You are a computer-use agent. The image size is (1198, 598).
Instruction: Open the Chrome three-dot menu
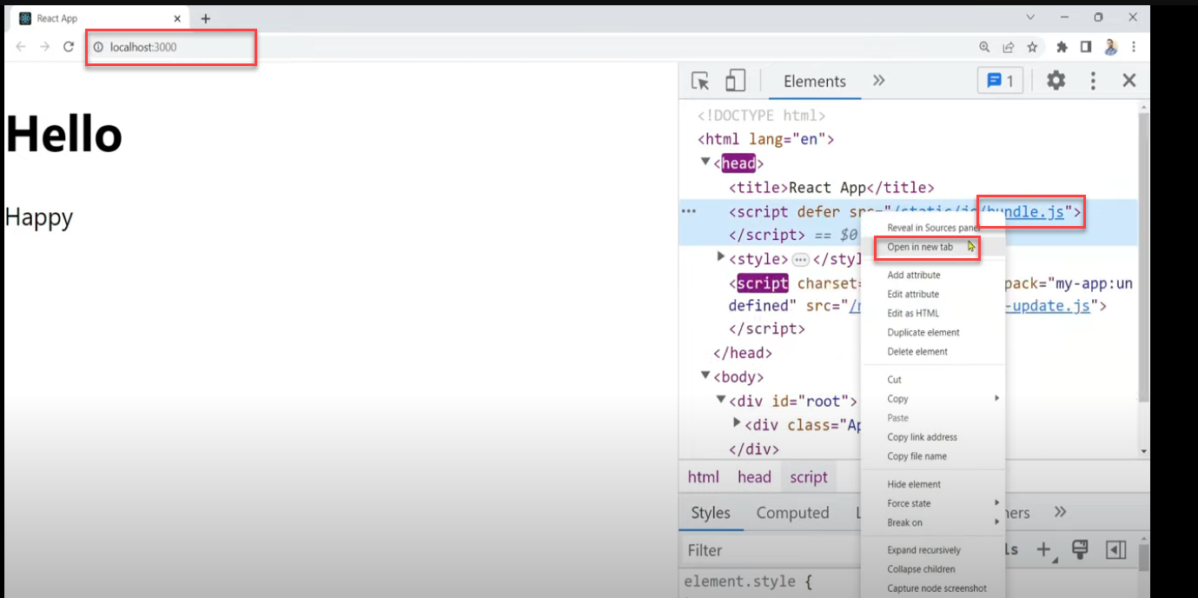click(x=1134, y=47)
